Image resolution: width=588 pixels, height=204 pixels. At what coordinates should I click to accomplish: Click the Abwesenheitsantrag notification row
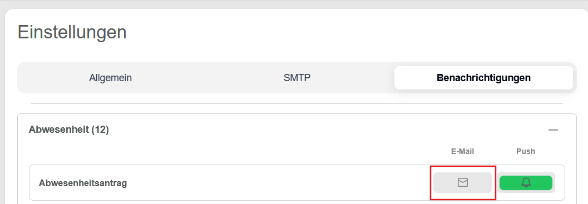(x=297, y=183)
